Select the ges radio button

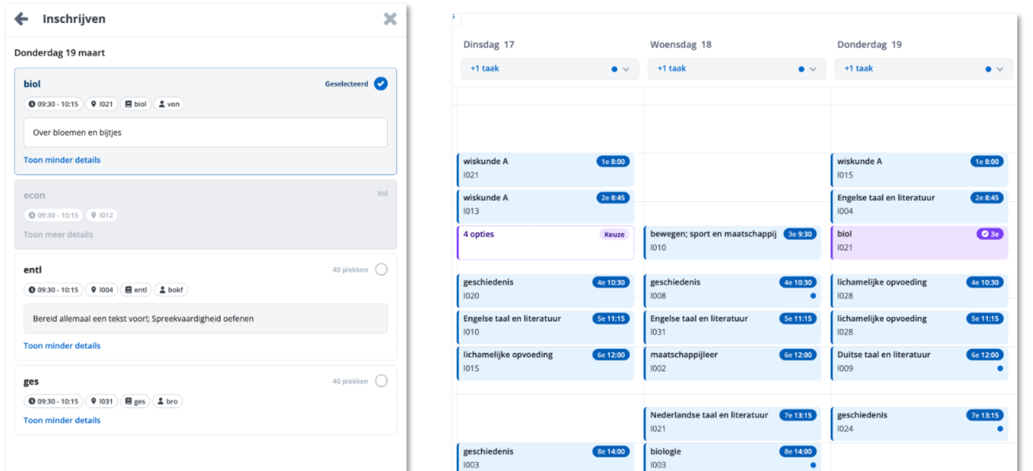pos(381,381)
